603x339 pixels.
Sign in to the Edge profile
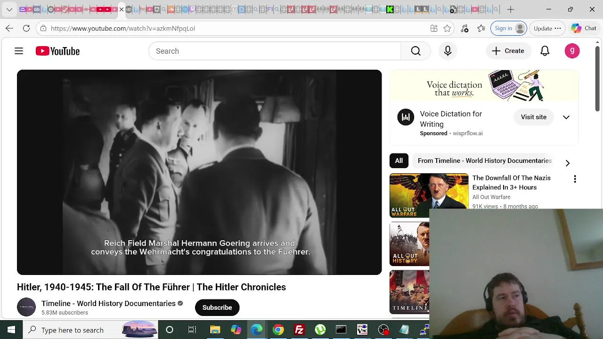(509, 28)
